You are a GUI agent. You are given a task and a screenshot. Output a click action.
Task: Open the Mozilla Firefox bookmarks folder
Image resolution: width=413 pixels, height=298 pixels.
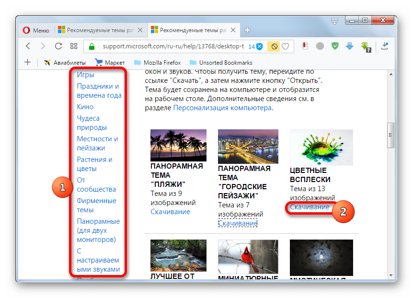click(157, 63)
